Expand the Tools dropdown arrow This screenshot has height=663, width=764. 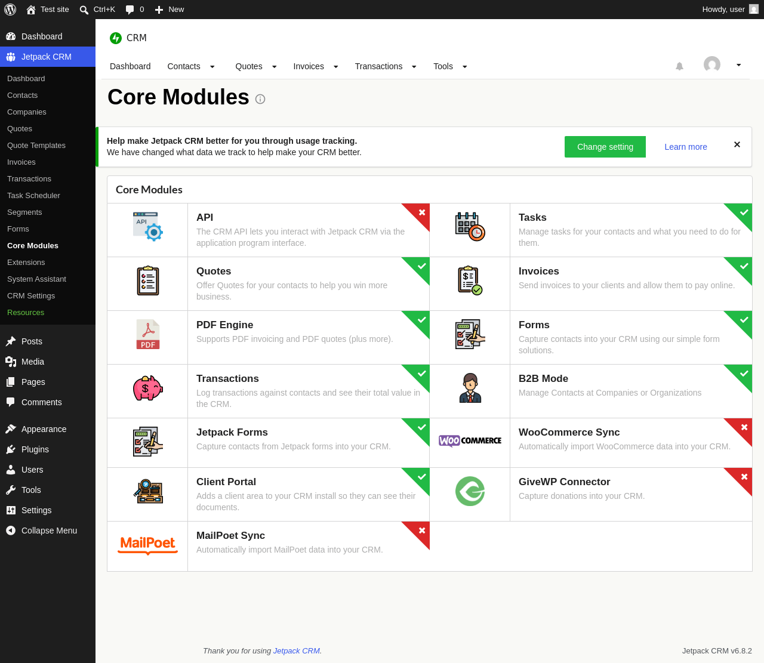(464, 67)
